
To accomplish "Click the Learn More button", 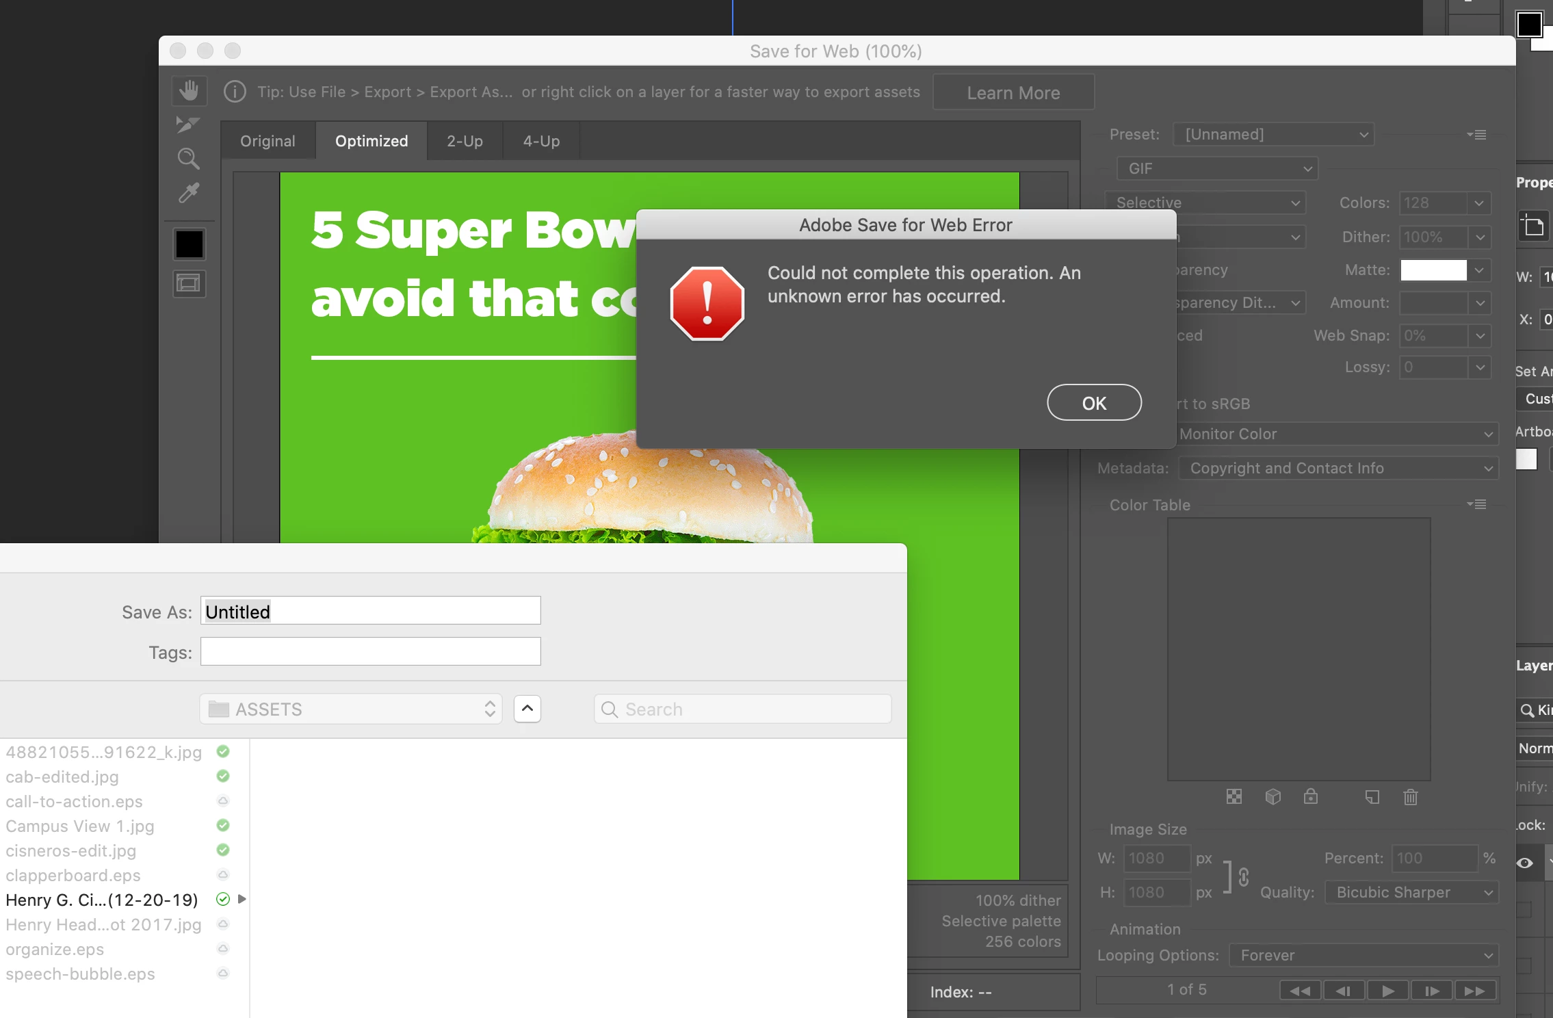I will point(1013,92).
